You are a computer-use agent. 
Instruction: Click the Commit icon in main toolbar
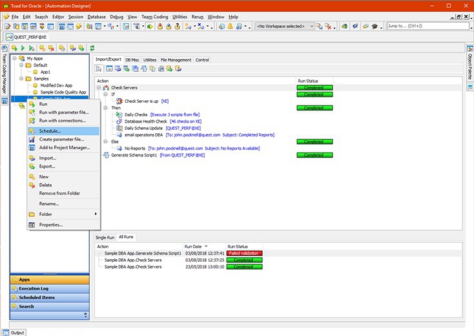(x=160, y=26)
